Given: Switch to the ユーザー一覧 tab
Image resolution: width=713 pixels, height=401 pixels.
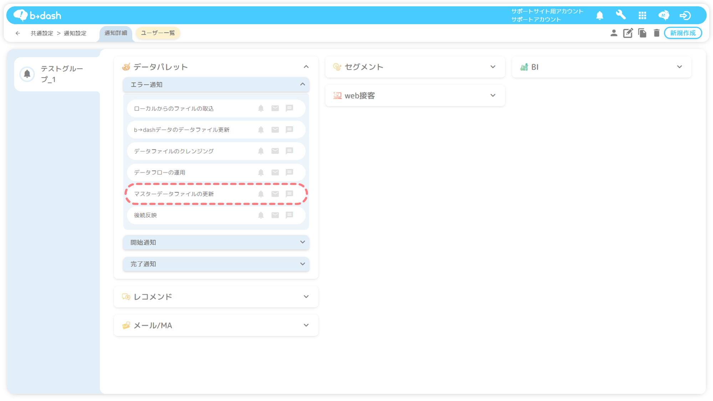Looking at the screenshot, I should (x=158, y=33).
